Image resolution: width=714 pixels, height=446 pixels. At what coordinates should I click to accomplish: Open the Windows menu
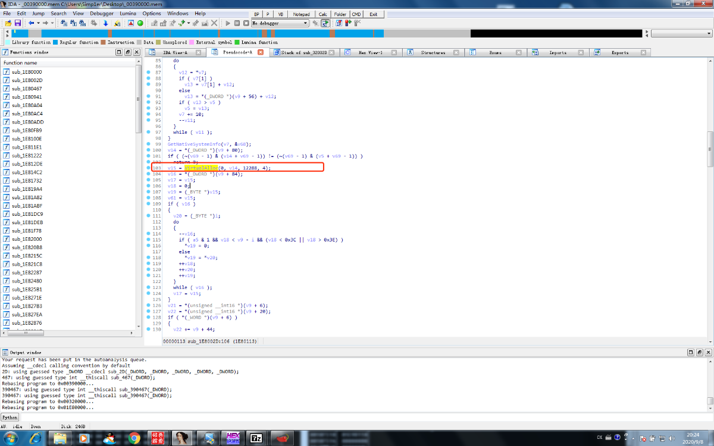pos(178,13)
